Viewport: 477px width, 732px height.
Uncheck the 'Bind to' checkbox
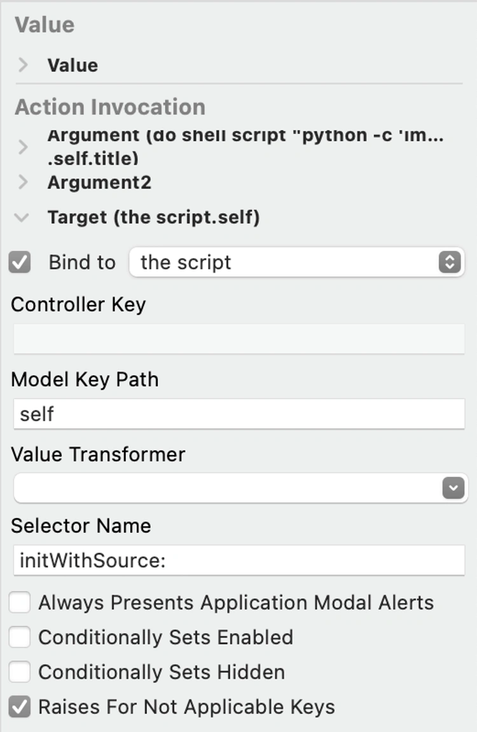pos(20,262)
